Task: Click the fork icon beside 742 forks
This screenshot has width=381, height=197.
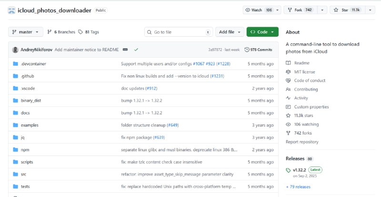Action: [288, 133]
